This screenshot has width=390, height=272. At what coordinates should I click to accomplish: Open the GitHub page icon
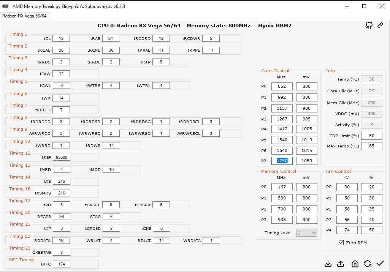click(369, 25)
